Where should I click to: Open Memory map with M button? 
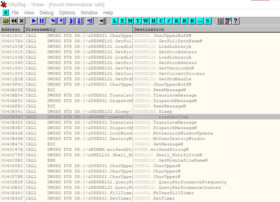(130, 21)
